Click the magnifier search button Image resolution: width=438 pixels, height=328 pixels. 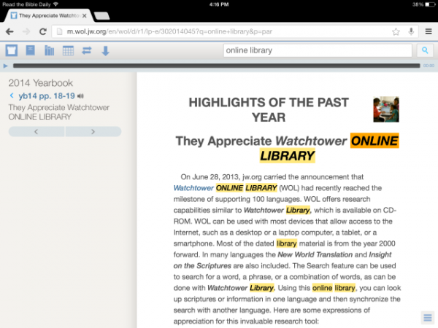pyautogui.click(x=425, y=50)
